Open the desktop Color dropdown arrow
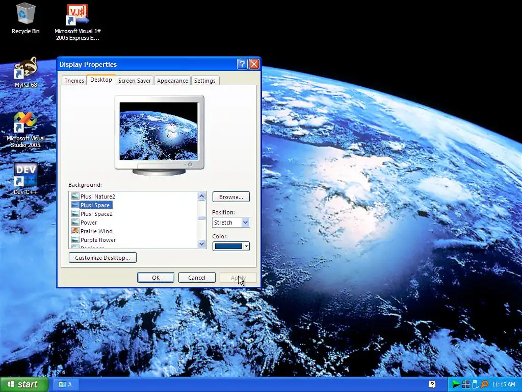 pos(246,247)
